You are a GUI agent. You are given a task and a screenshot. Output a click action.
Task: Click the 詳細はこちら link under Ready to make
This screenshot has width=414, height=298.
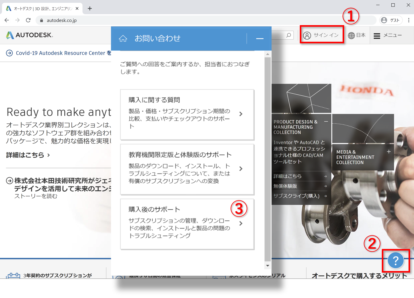(28, 155)
